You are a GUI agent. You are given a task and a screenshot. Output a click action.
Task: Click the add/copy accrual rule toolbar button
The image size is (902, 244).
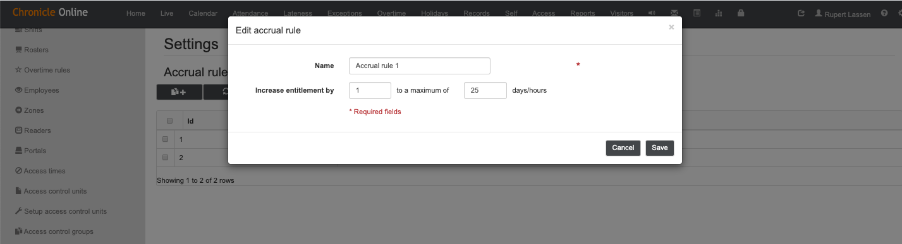(179, 92)
